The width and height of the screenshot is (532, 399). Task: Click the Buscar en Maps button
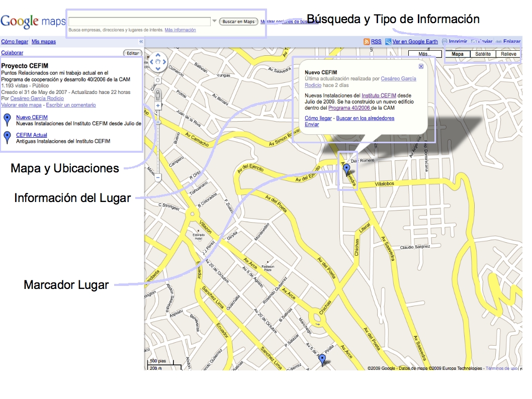238,21
